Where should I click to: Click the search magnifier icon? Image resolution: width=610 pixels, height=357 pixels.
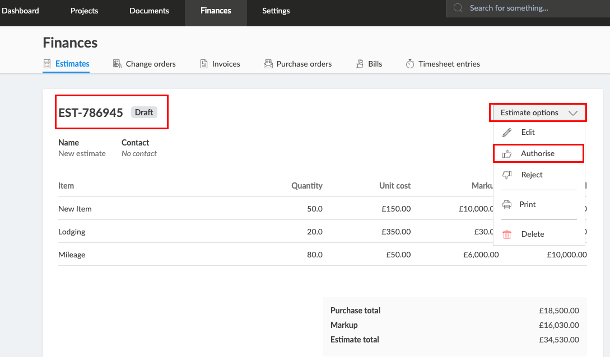[458, 8]
